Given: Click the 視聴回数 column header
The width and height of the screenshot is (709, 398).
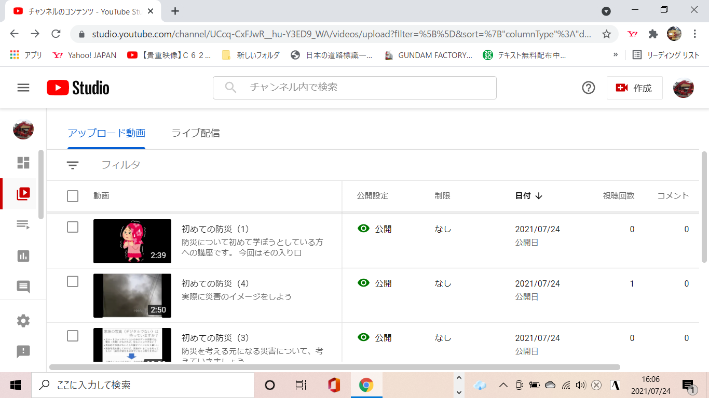Looking at the screenshot, I should (x=619, y=196).
